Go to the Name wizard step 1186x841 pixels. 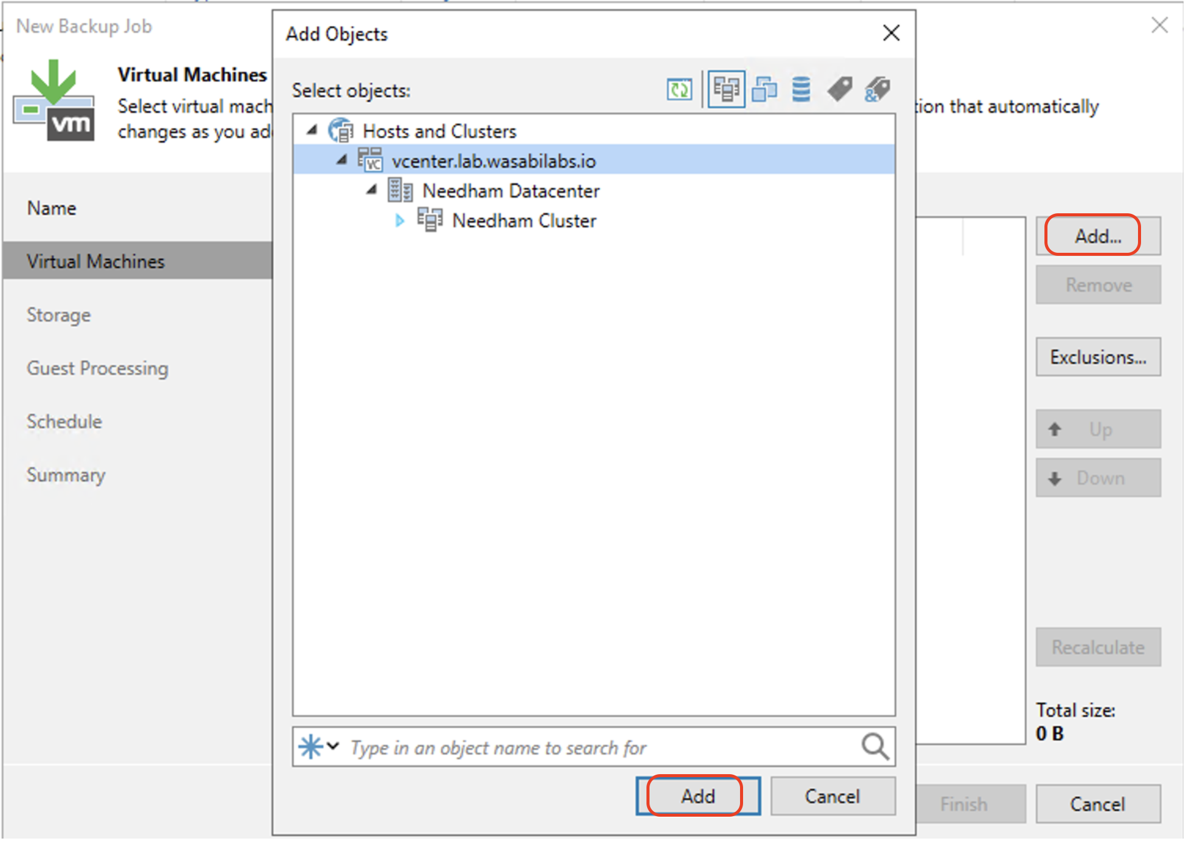(x=52, y=208)
